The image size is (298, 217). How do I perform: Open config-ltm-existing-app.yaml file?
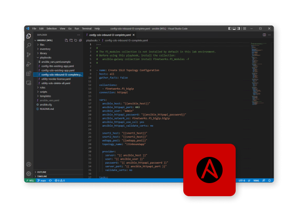58,66
